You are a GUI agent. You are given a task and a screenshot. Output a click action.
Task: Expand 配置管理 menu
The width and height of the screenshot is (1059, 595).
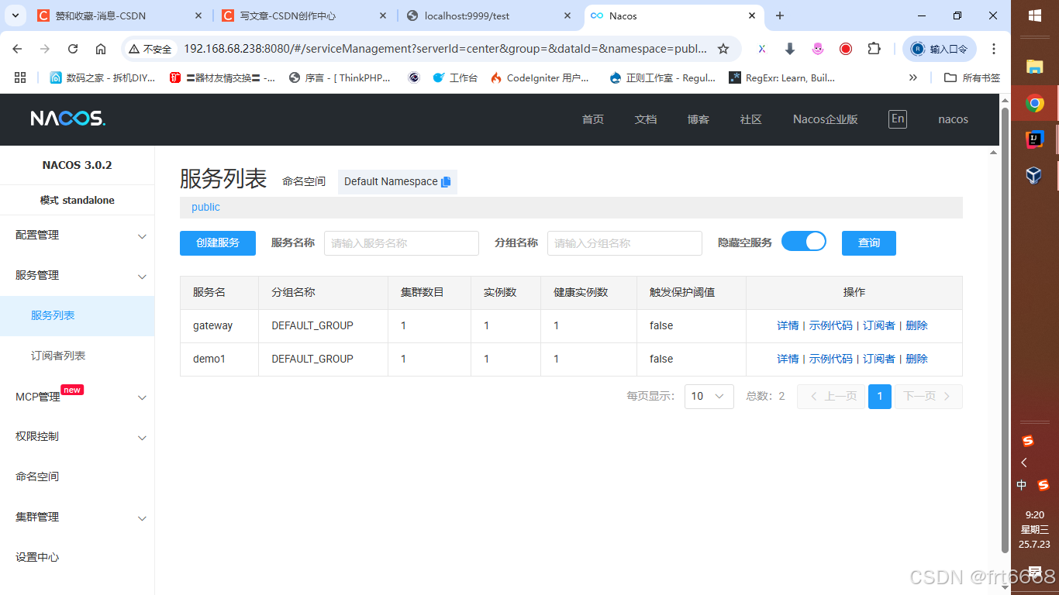pos(78,236)
